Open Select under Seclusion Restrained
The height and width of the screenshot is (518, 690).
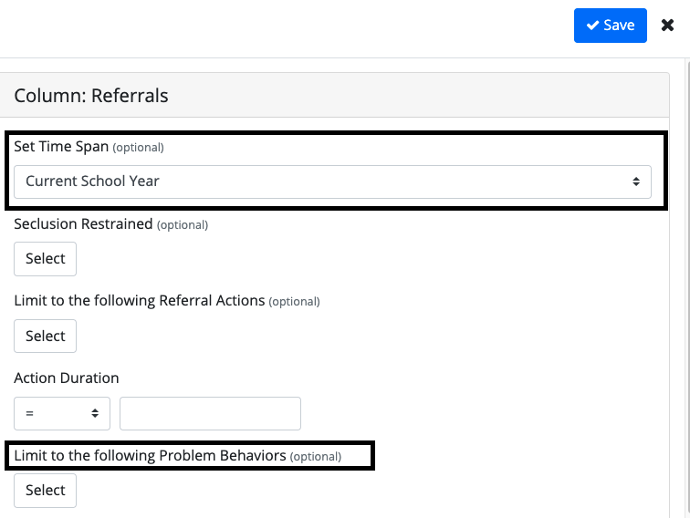tap(45, 259)
